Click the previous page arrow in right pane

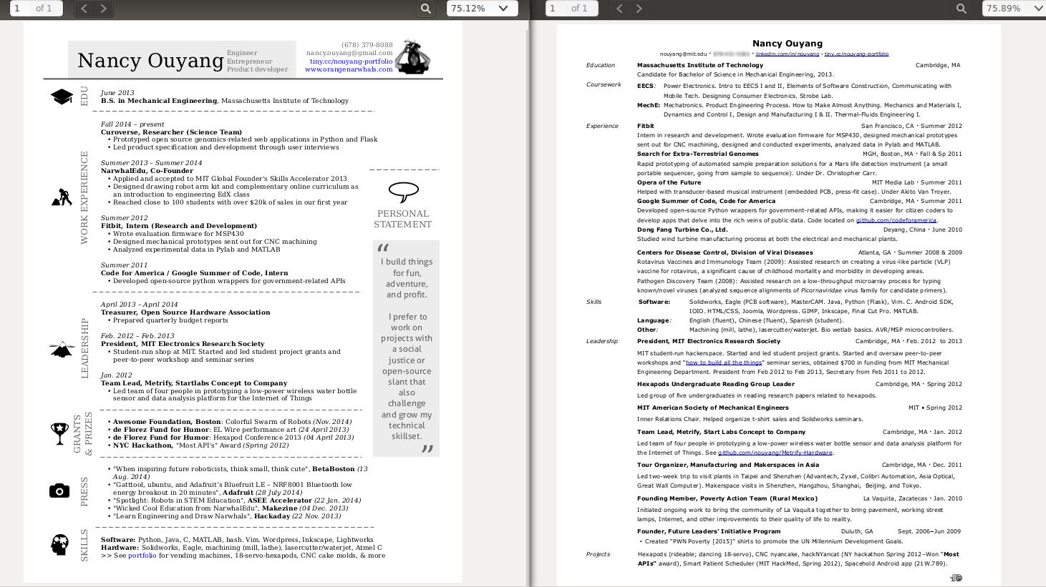click(x=619, y=9)
